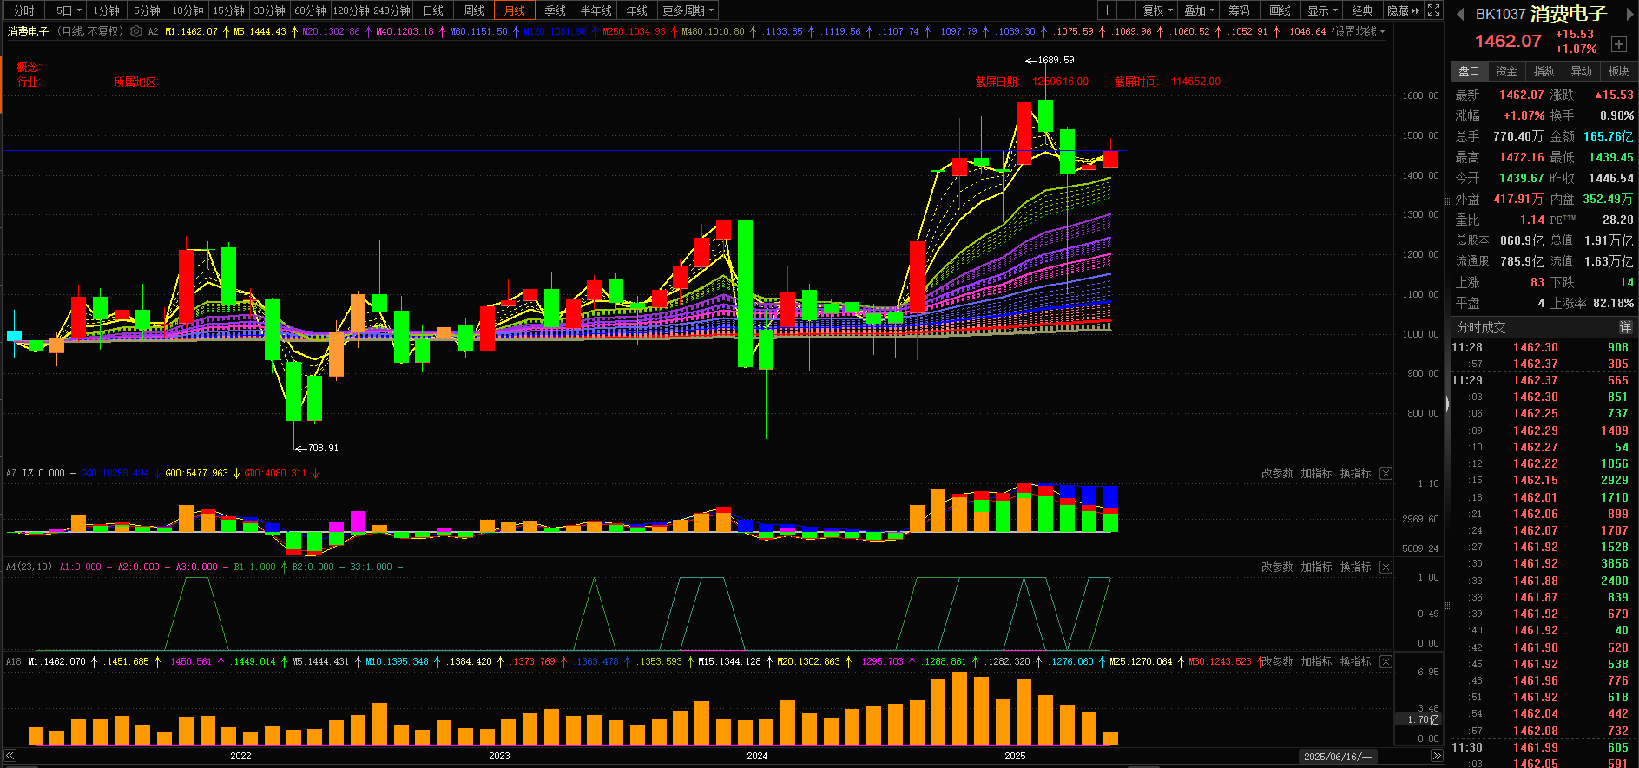Open the 设置均线 moving average dropdown

click(1359, 31)
